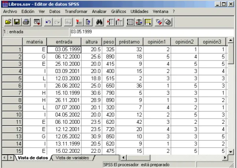Click horizontal scrollbar right arrow
237x168 pixels.
[x=225, y=158]
